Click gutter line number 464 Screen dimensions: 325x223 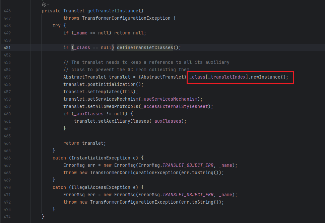point(7,143)
